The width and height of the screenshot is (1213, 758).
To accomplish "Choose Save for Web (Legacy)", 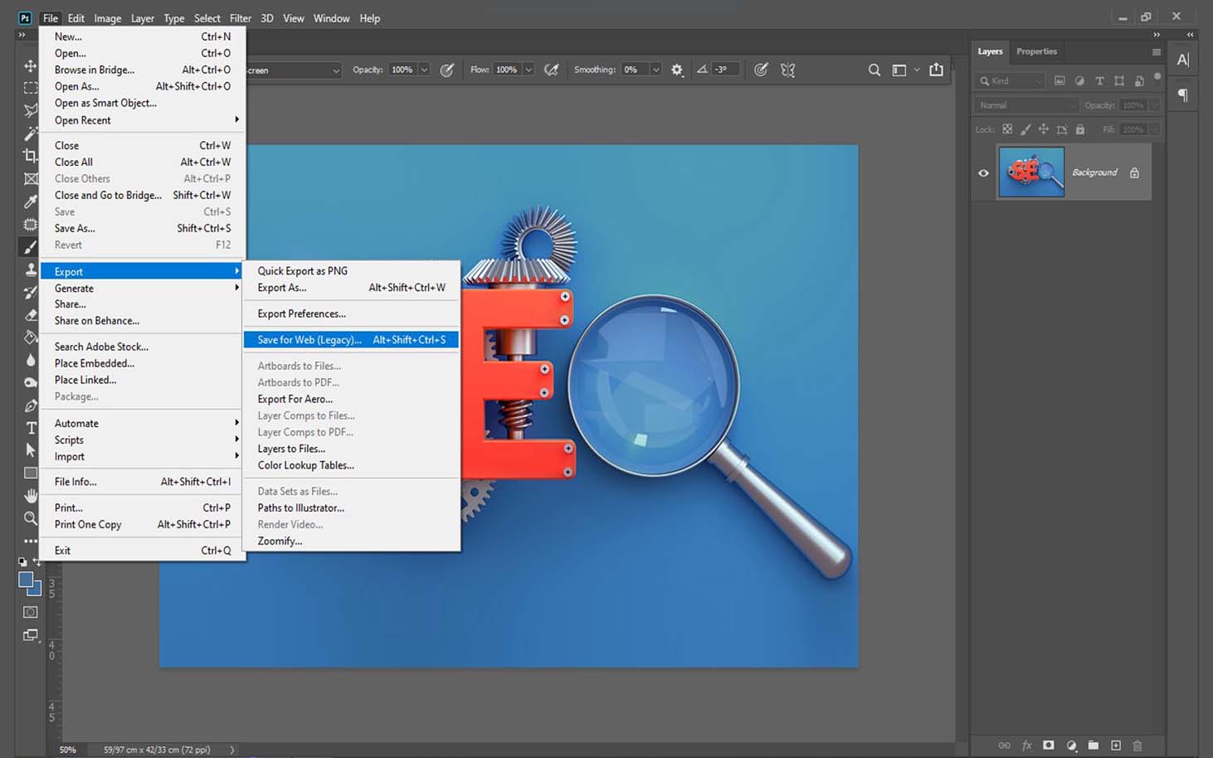I will [352, 339].
